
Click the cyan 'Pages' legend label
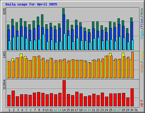point(142,34)
